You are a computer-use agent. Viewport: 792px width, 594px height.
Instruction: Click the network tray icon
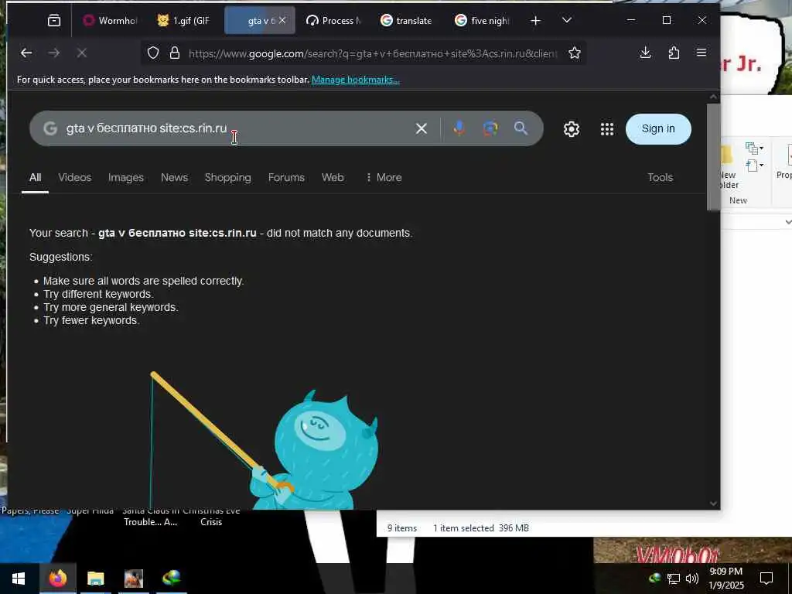[674, 579]
